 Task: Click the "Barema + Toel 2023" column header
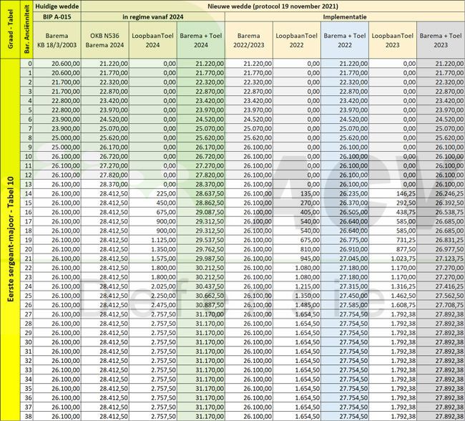pos(441,40)
